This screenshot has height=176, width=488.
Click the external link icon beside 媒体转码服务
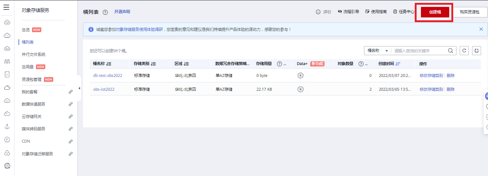71,129
